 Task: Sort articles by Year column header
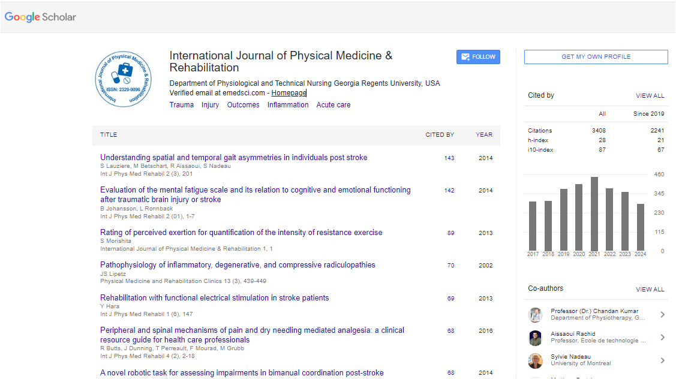[x=484, y=135]
